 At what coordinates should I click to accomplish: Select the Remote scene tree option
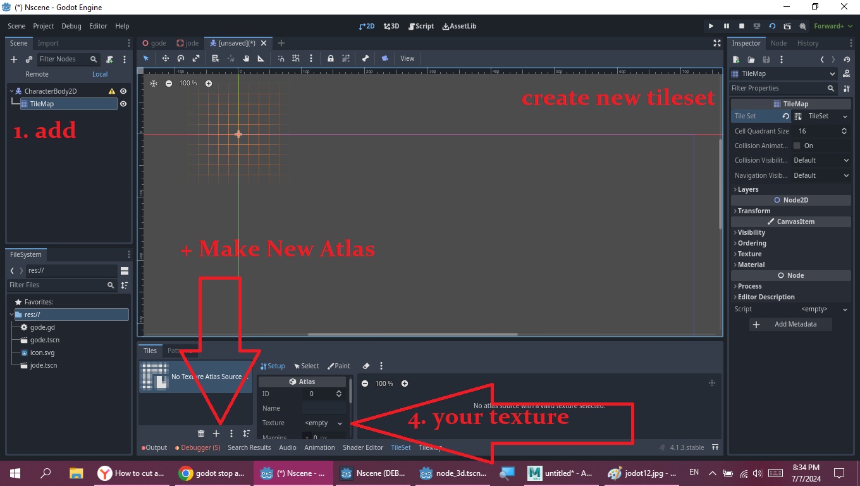(37, 74)
